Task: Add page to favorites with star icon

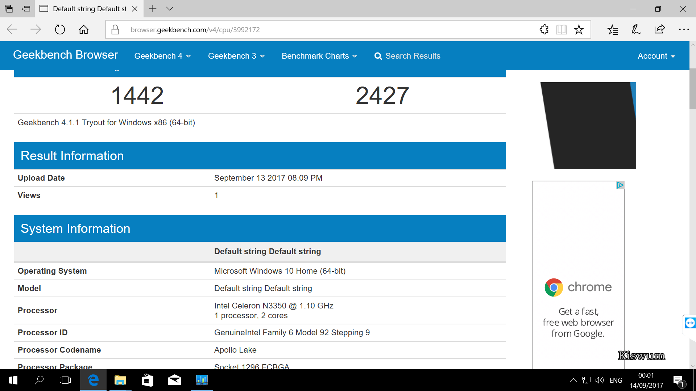Action: [579, 29]
